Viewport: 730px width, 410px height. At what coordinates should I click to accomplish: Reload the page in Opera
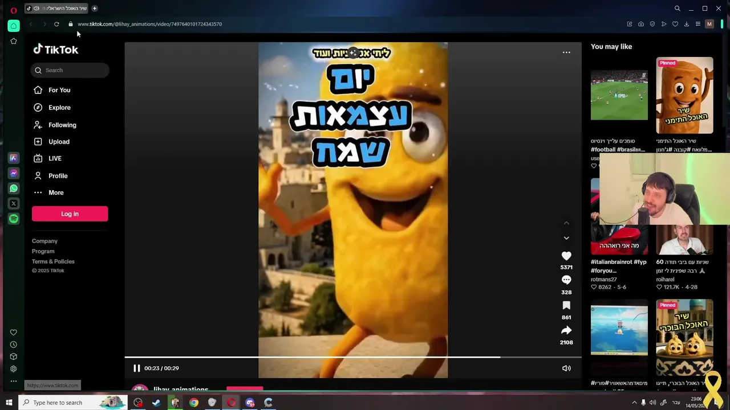[56, 24]
